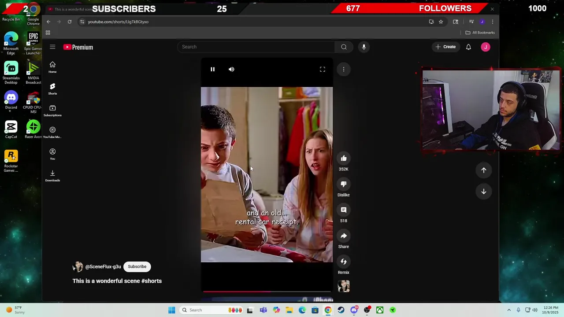Open the Create button on YouTube
The image size is (564, 317).
click(445, 47)
